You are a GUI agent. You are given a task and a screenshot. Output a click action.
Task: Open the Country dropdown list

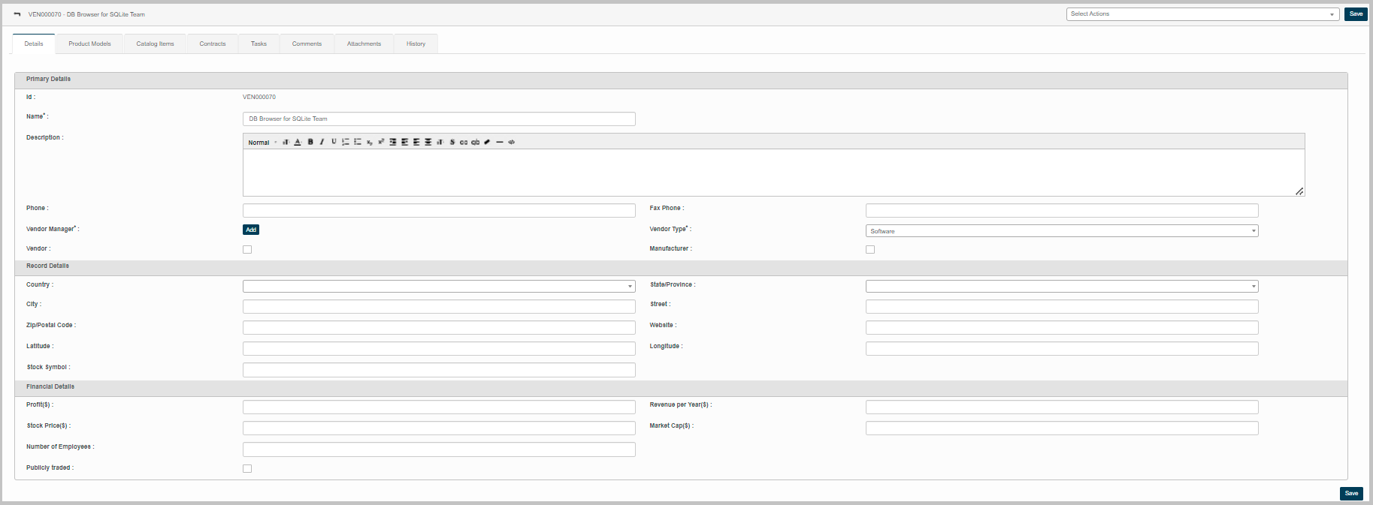(x=439, y=286)
